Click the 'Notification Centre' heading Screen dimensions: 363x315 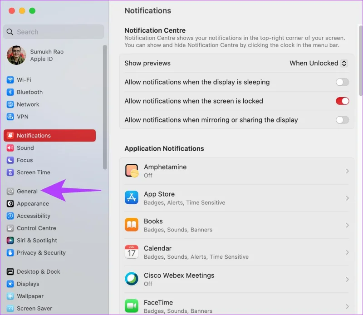(x=155, y=30)
